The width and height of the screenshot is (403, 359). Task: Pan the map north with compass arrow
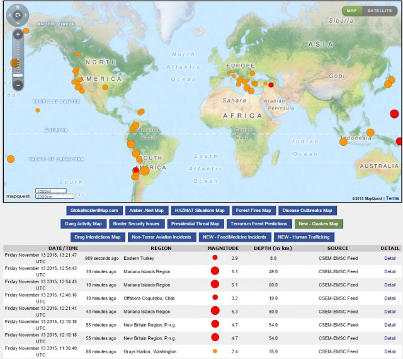pos(18,8)
